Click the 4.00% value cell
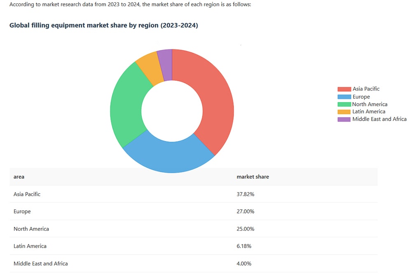412x274 pixels. click(244, 263)
